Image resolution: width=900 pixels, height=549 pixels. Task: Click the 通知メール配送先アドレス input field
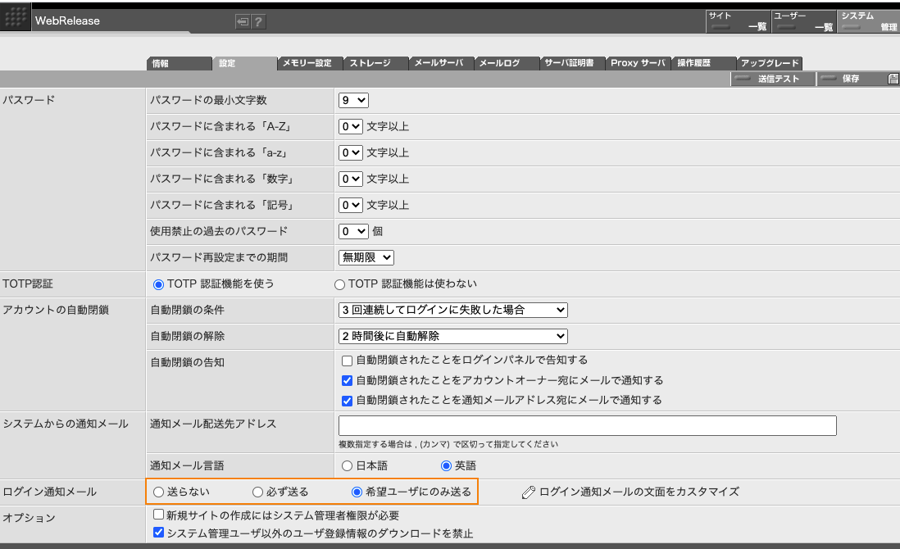click(x=587, y=425)
